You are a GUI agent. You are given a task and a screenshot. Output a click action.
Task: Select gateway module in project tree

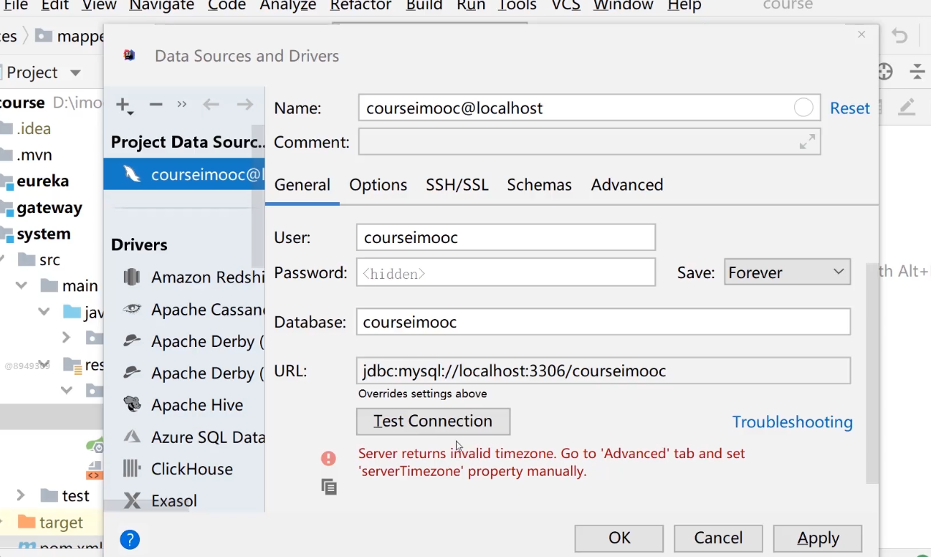pos(48,208)
